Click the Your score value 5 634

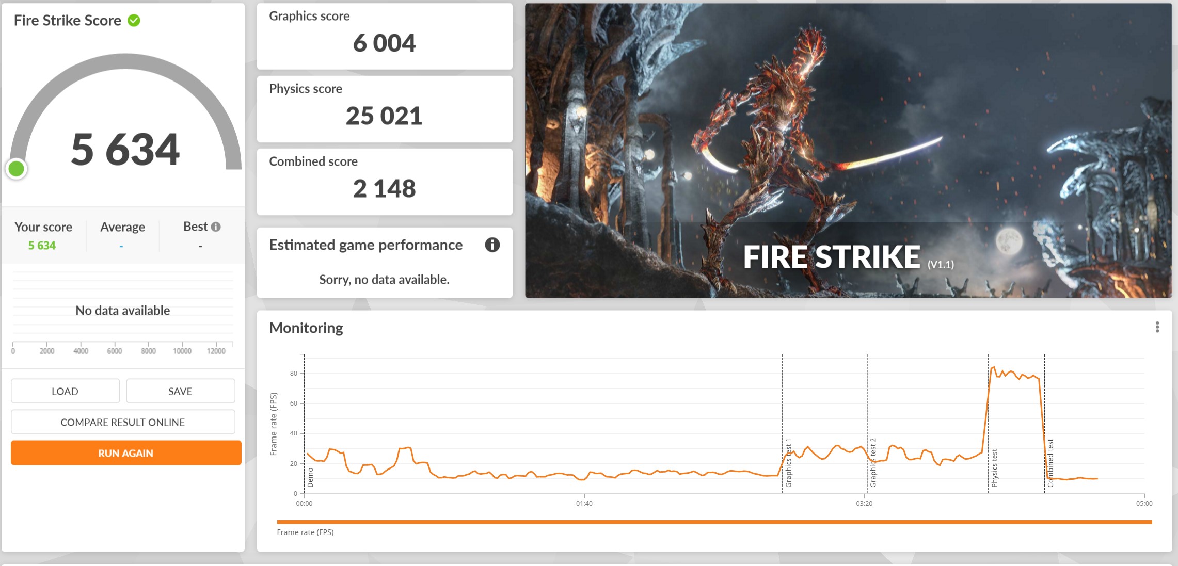point(42,246)
